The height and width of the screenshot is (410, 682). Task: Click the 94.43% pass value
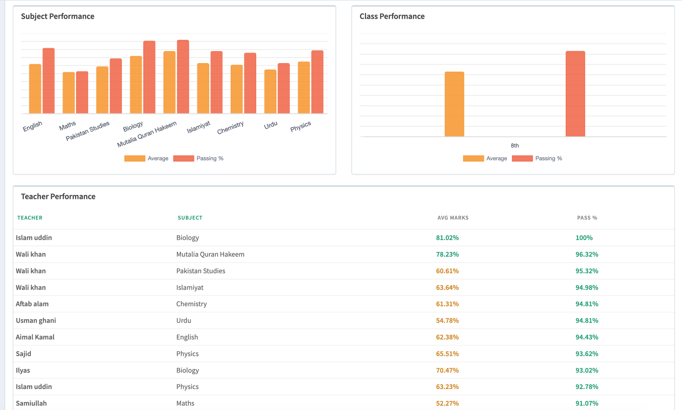587,337
